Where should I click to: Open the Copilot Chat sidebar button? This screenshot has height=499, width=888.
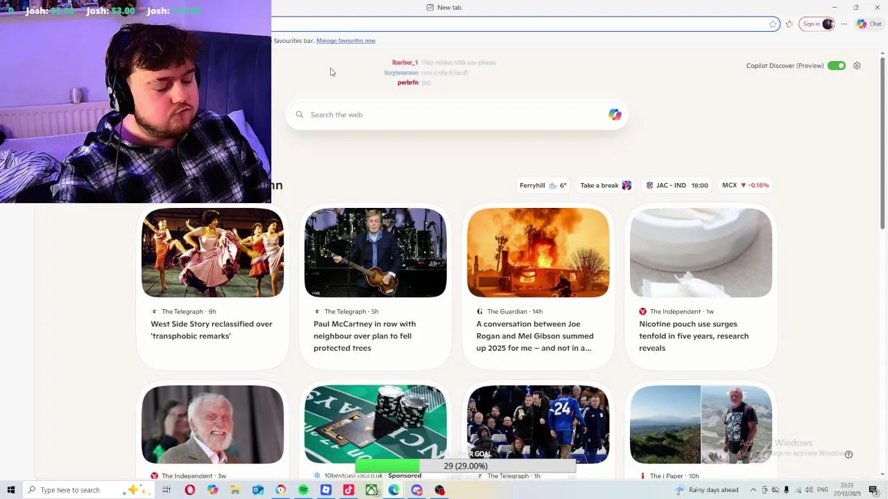[x=869, y=24]
